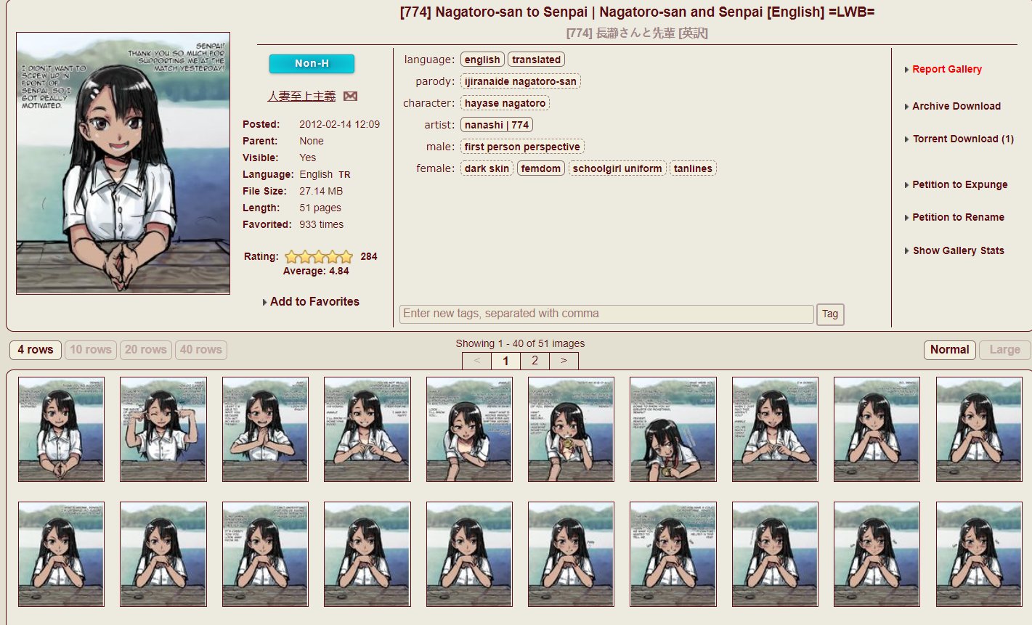The image size is (1032, 625).
Task: Click Report Gallery link
Action: (x=947, y=69)
